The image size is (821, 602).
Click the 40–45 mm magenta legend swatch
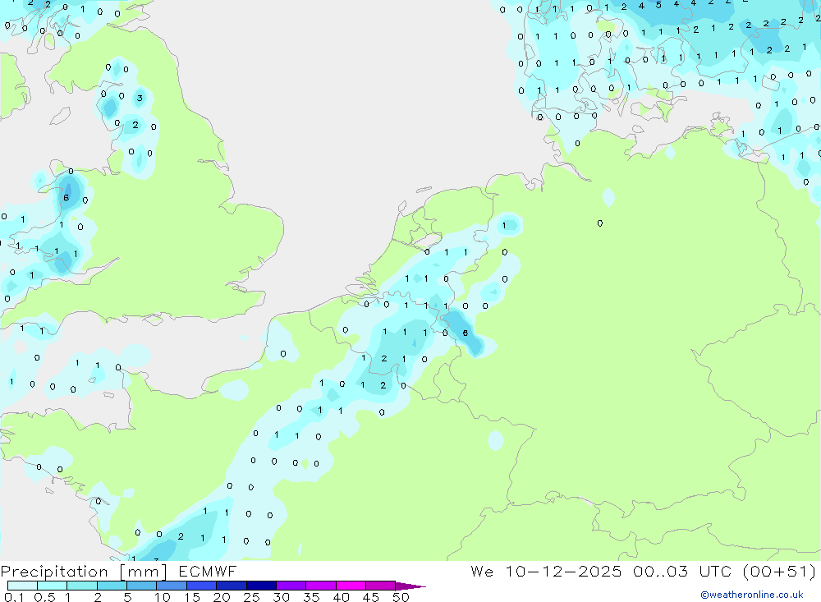[x=351, y=586]
